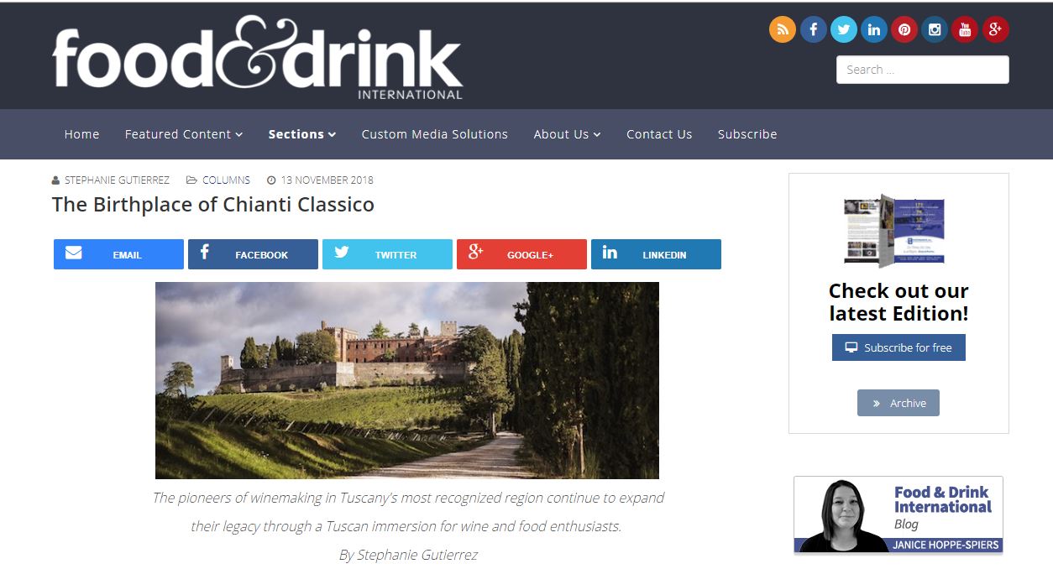Open the RSS feed icon
1053x569 pixels.
tap(783, 29)
